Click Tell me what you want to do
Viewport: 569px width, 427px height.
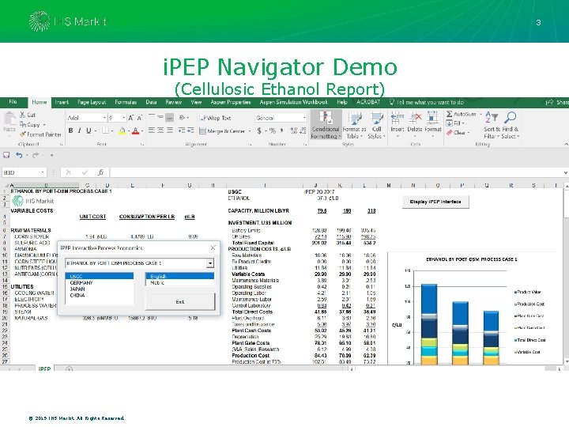coord(427,102)
